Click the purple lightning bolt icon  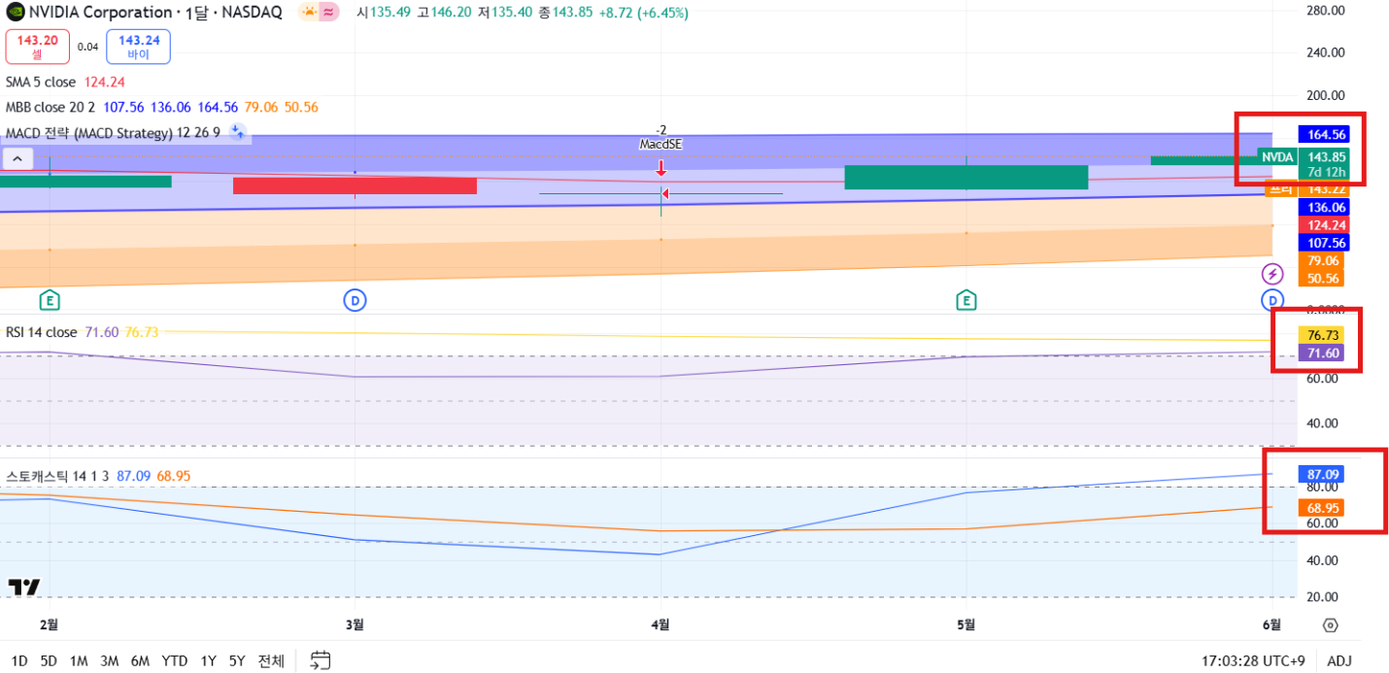click(x=1271, y=274)
